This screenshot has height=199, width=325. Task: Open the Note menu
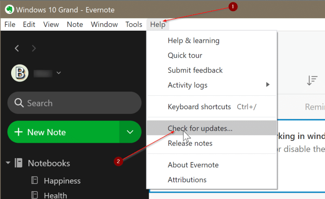75,25
